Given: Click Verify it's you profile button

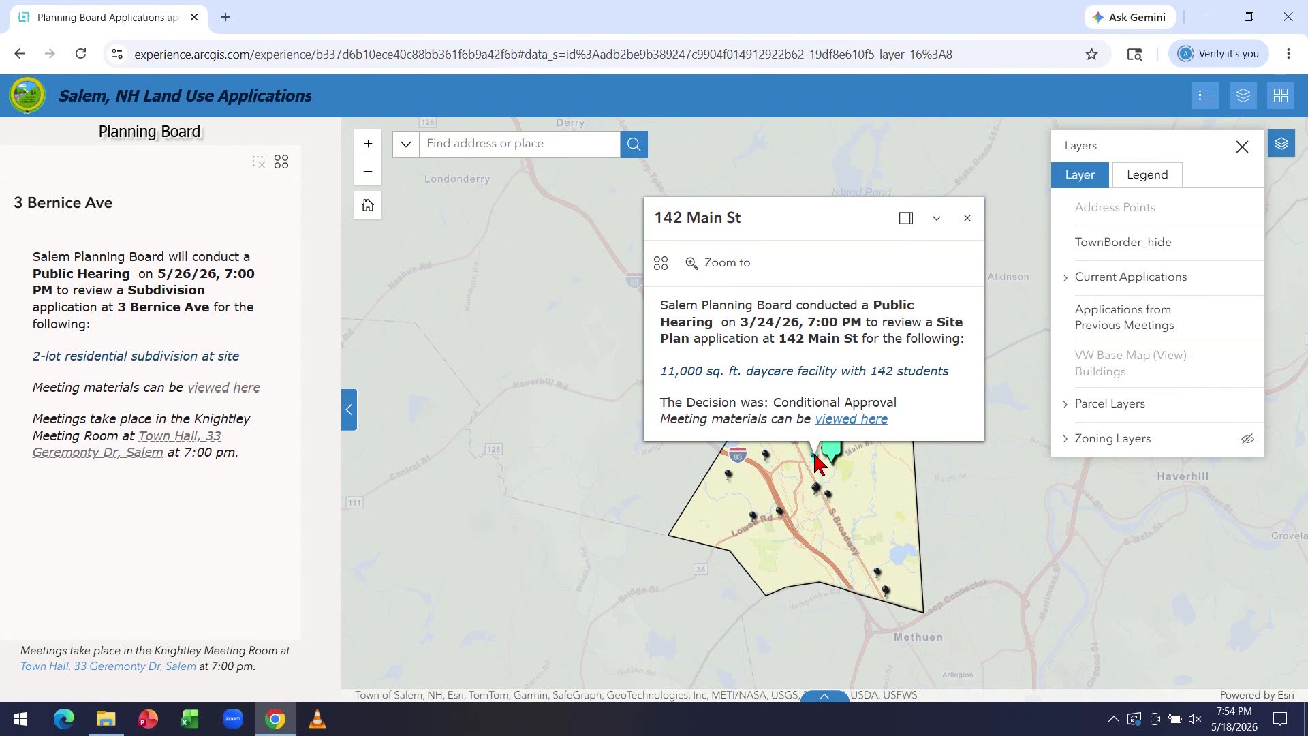Looking at the screenshot, I should click(x=1219, y=54).
